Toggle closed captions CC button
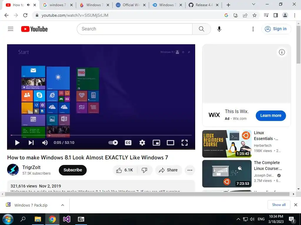 (128, 143)
